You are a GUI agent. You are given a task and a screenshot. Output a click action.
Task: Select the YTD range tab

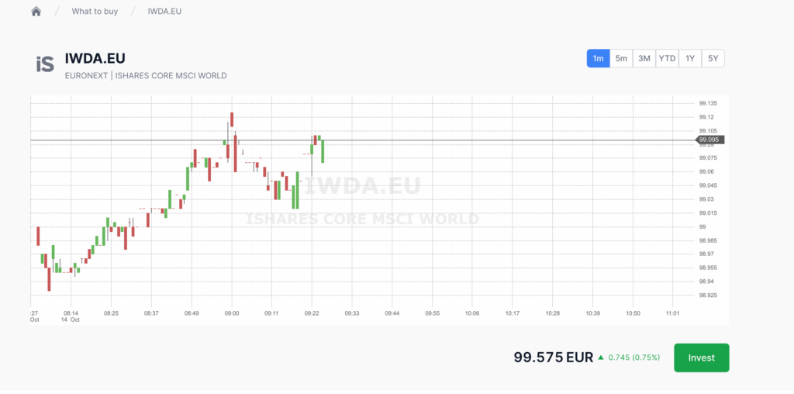[667, 58]
